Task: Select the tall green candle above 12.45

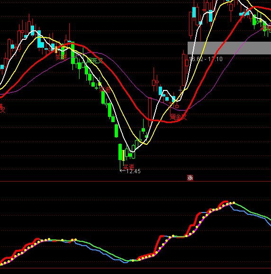Action: [120, 152]
